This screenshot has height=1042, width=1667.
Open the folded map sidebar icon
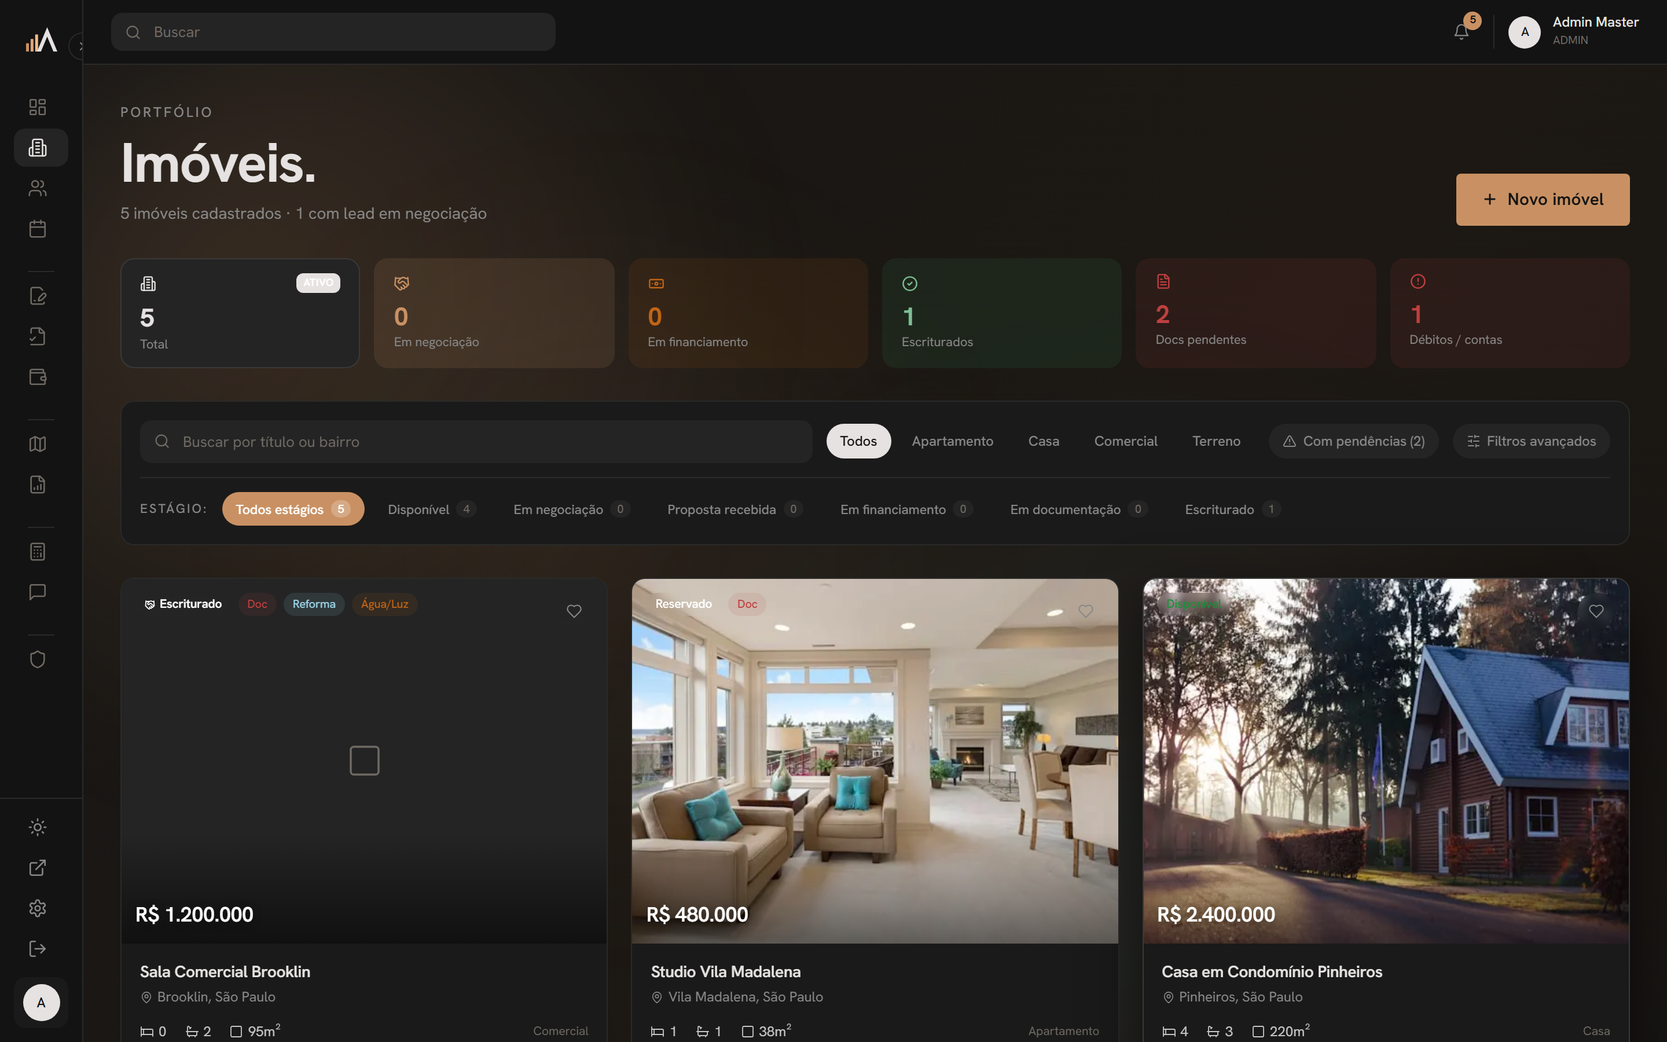click(x=38, y=444)
